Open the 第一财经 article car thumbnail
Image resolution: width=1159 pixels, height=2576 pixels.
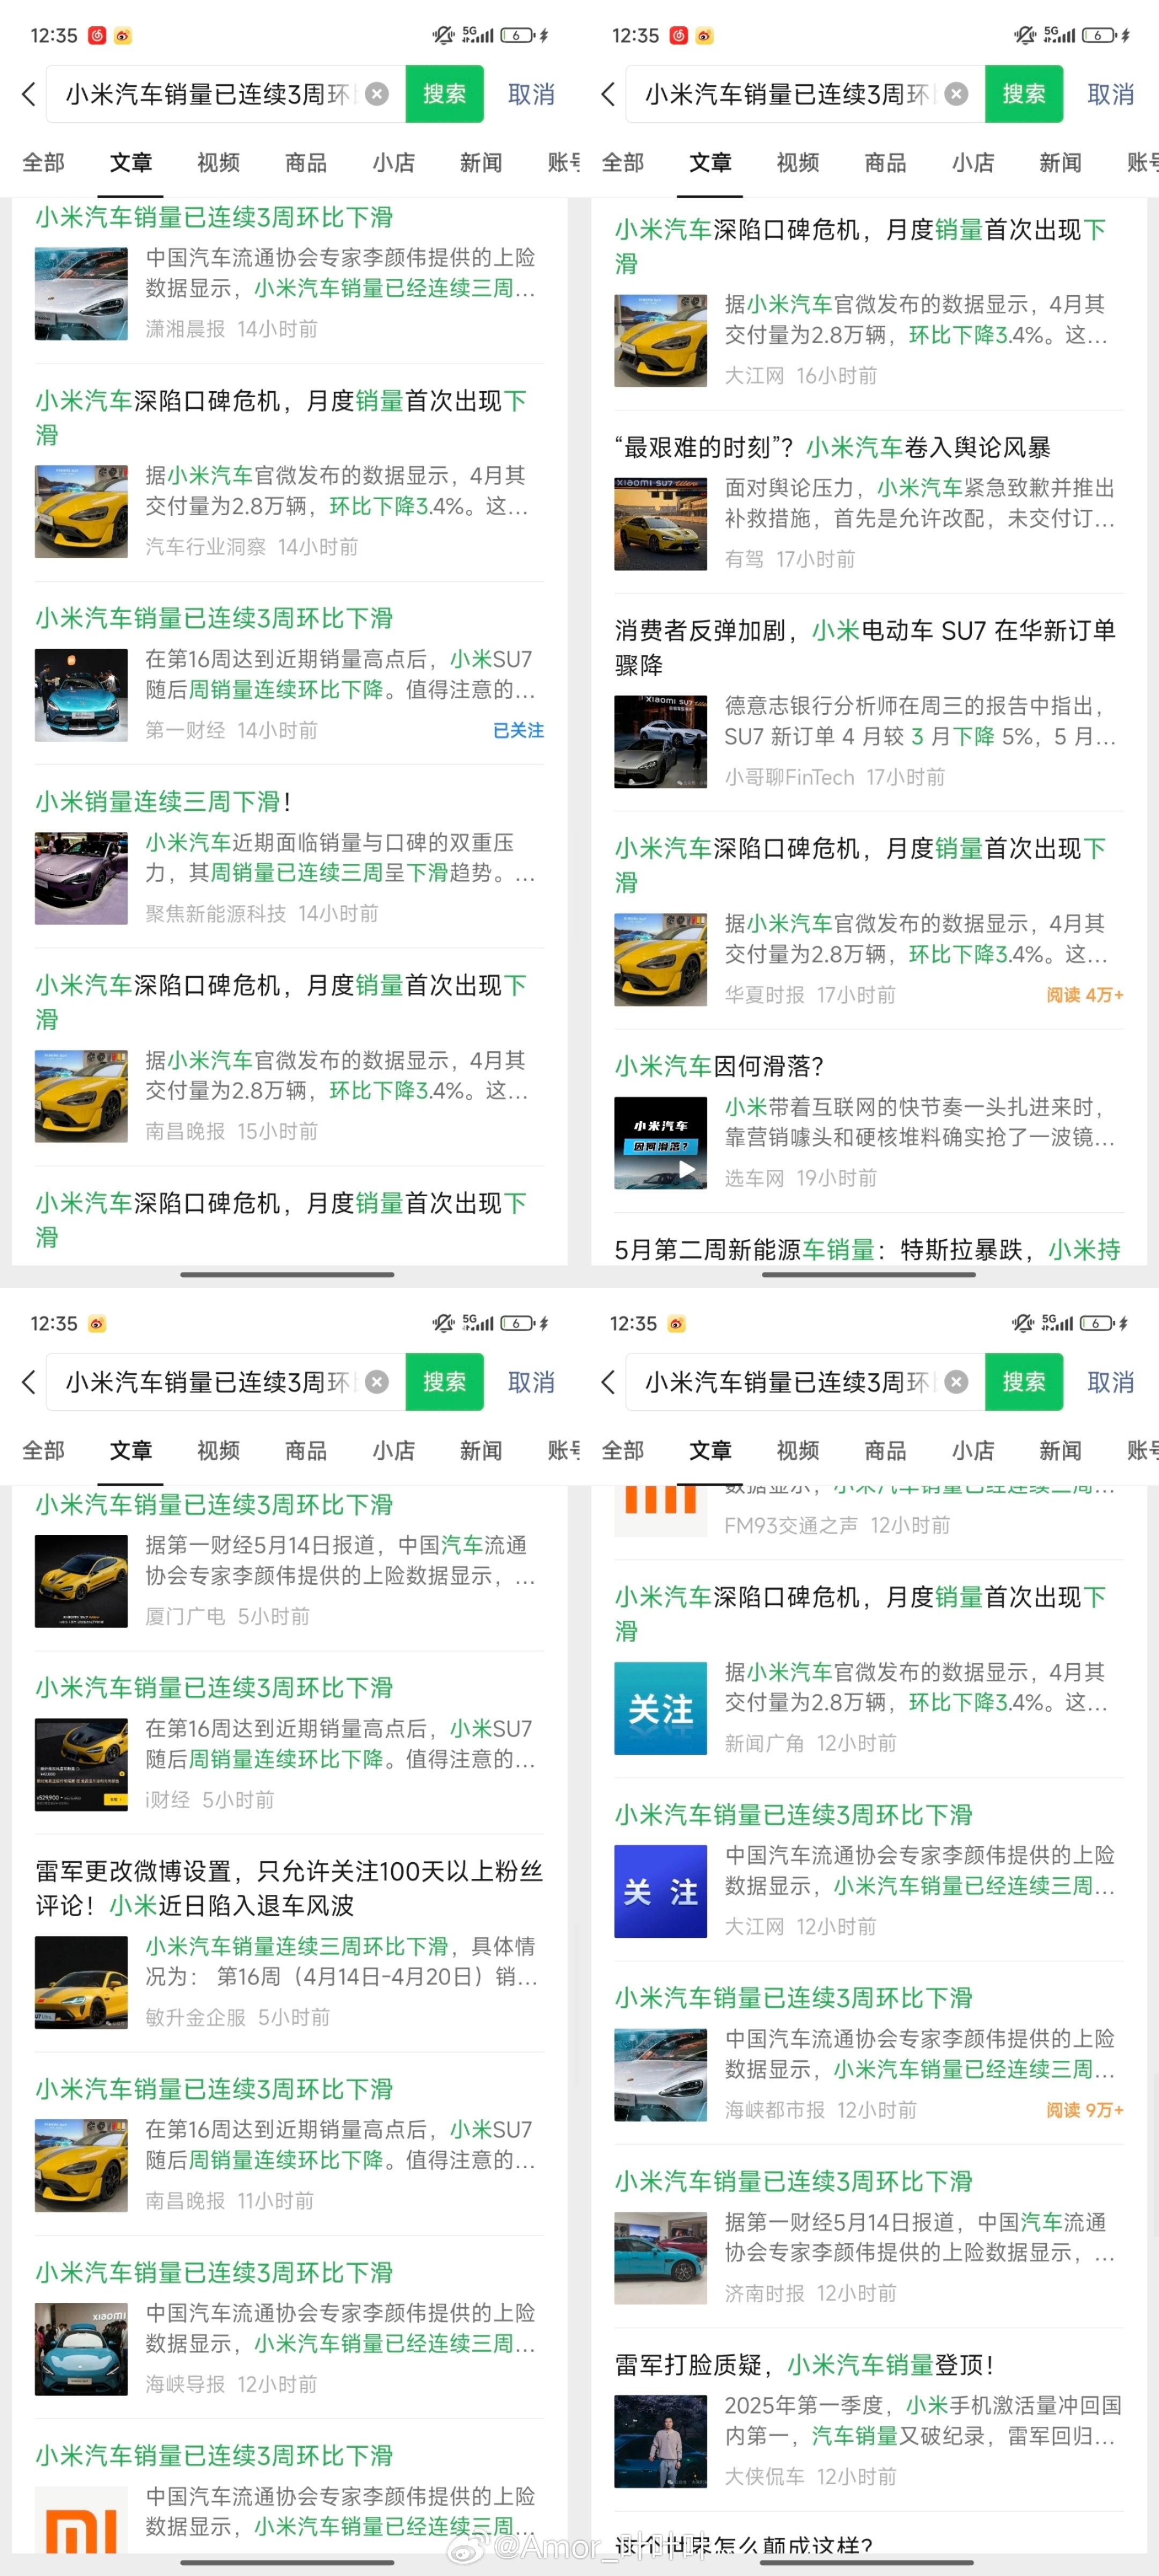(x=81, y=695)
